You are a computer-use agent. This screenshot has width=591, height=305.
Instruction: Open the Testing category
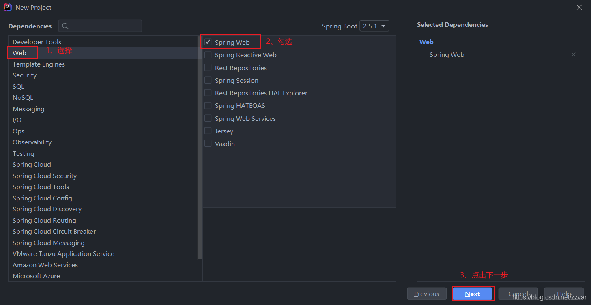click(x=103, y=153)
